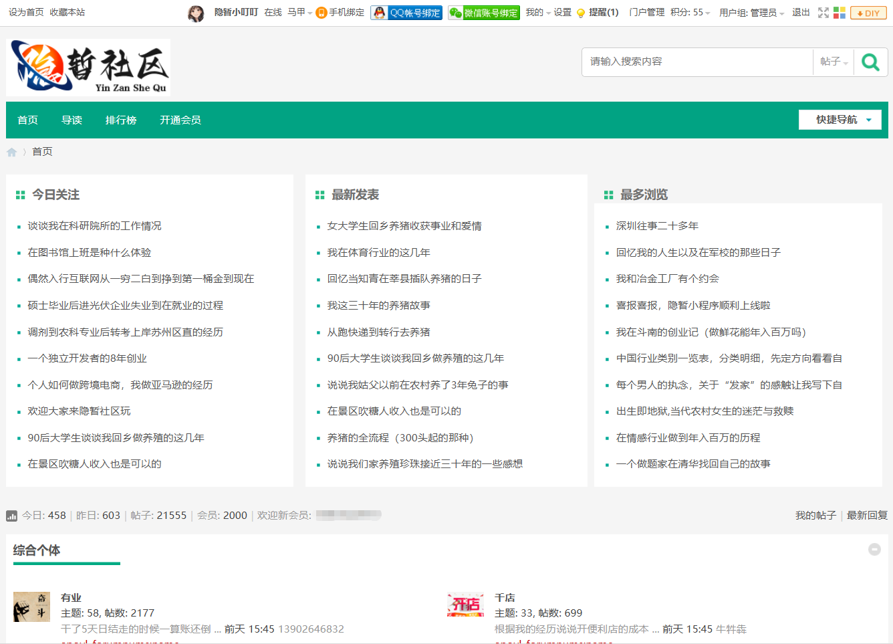Open post 深圳往事二十多年
The width and height of the screenshot is (893, 644).
pos(657,226)
